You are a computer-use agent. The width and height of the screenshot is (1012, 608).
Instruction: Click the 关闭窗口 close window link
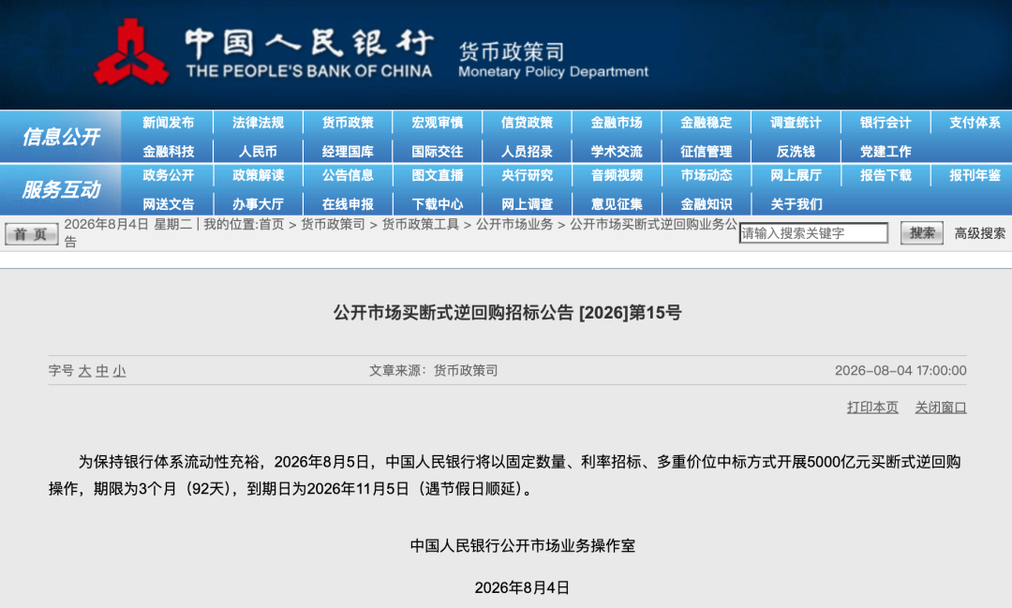[x=941, y=408]
